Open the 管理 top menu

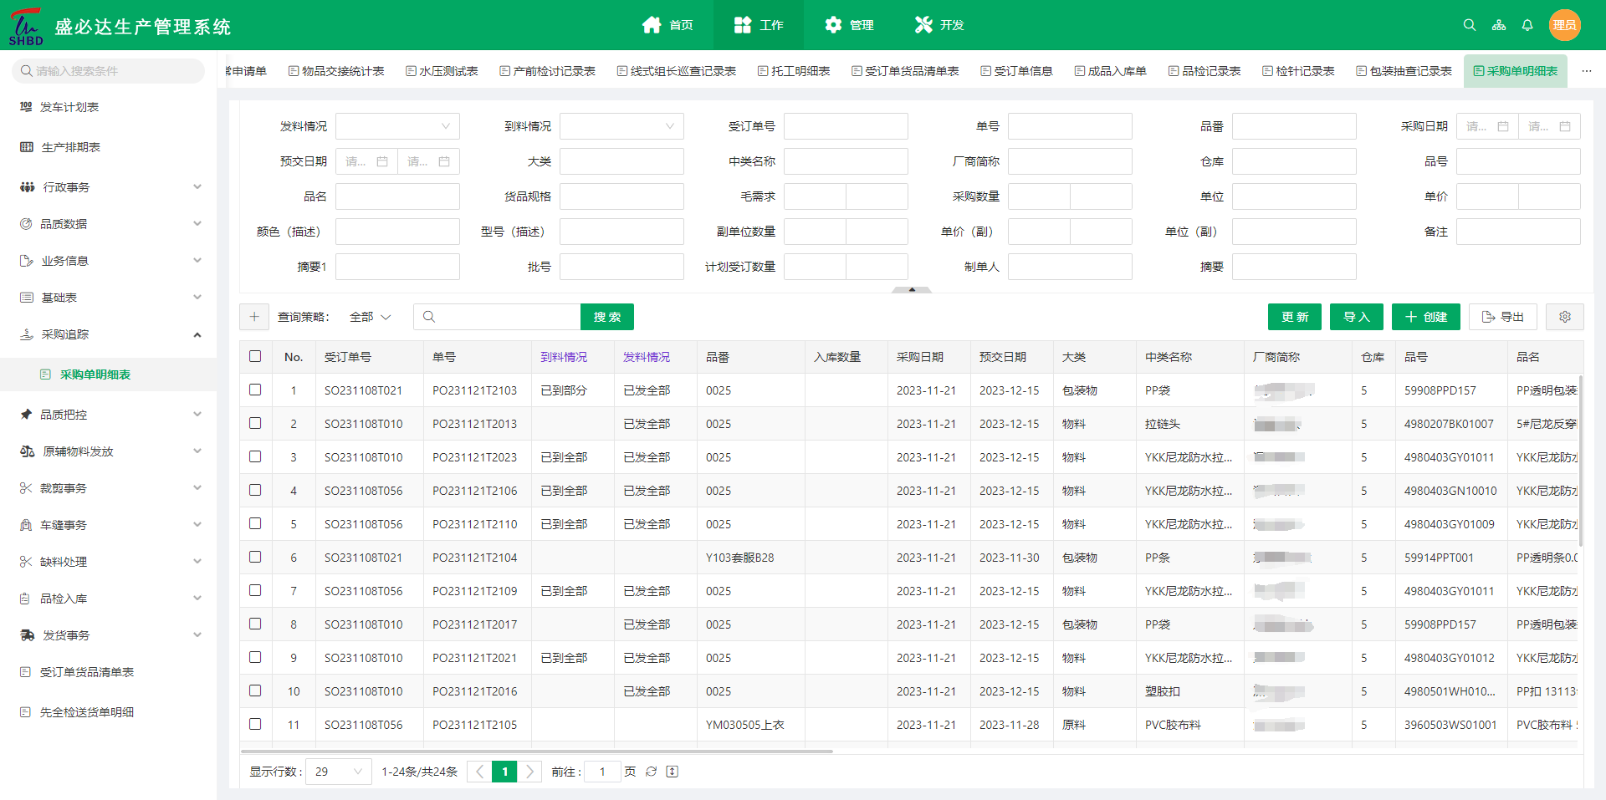pyautogui.click(x=849, y=25)
